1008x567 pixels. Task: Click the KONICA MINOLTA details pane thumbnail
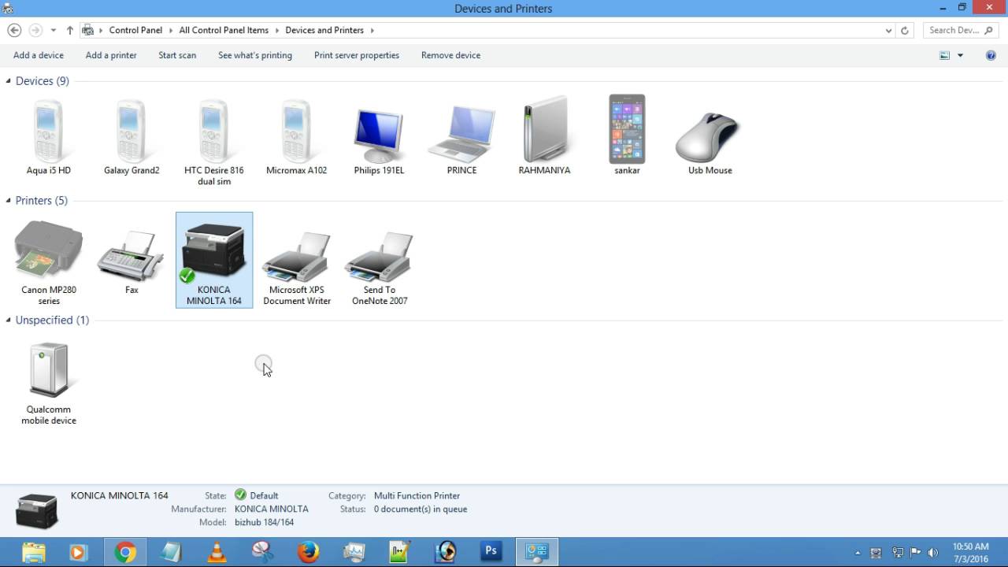pos(36,510)
